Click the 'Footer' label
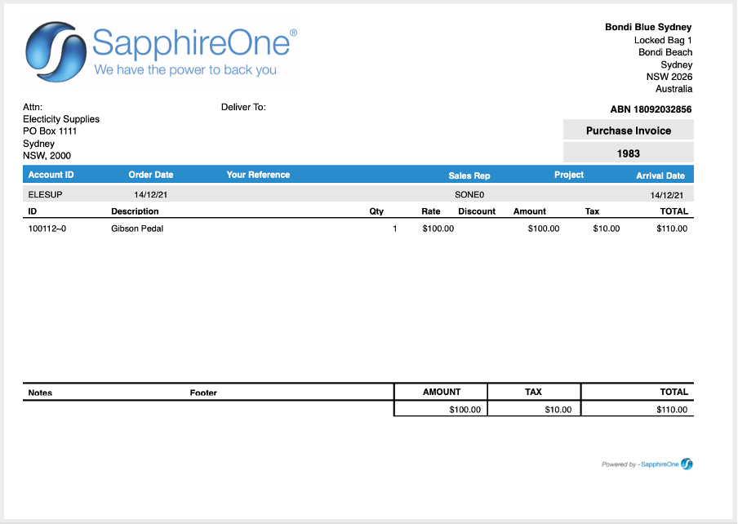Image resolution: width=738 pixels, height=524 pixels. pyautogui.click(x=203, y=393)
